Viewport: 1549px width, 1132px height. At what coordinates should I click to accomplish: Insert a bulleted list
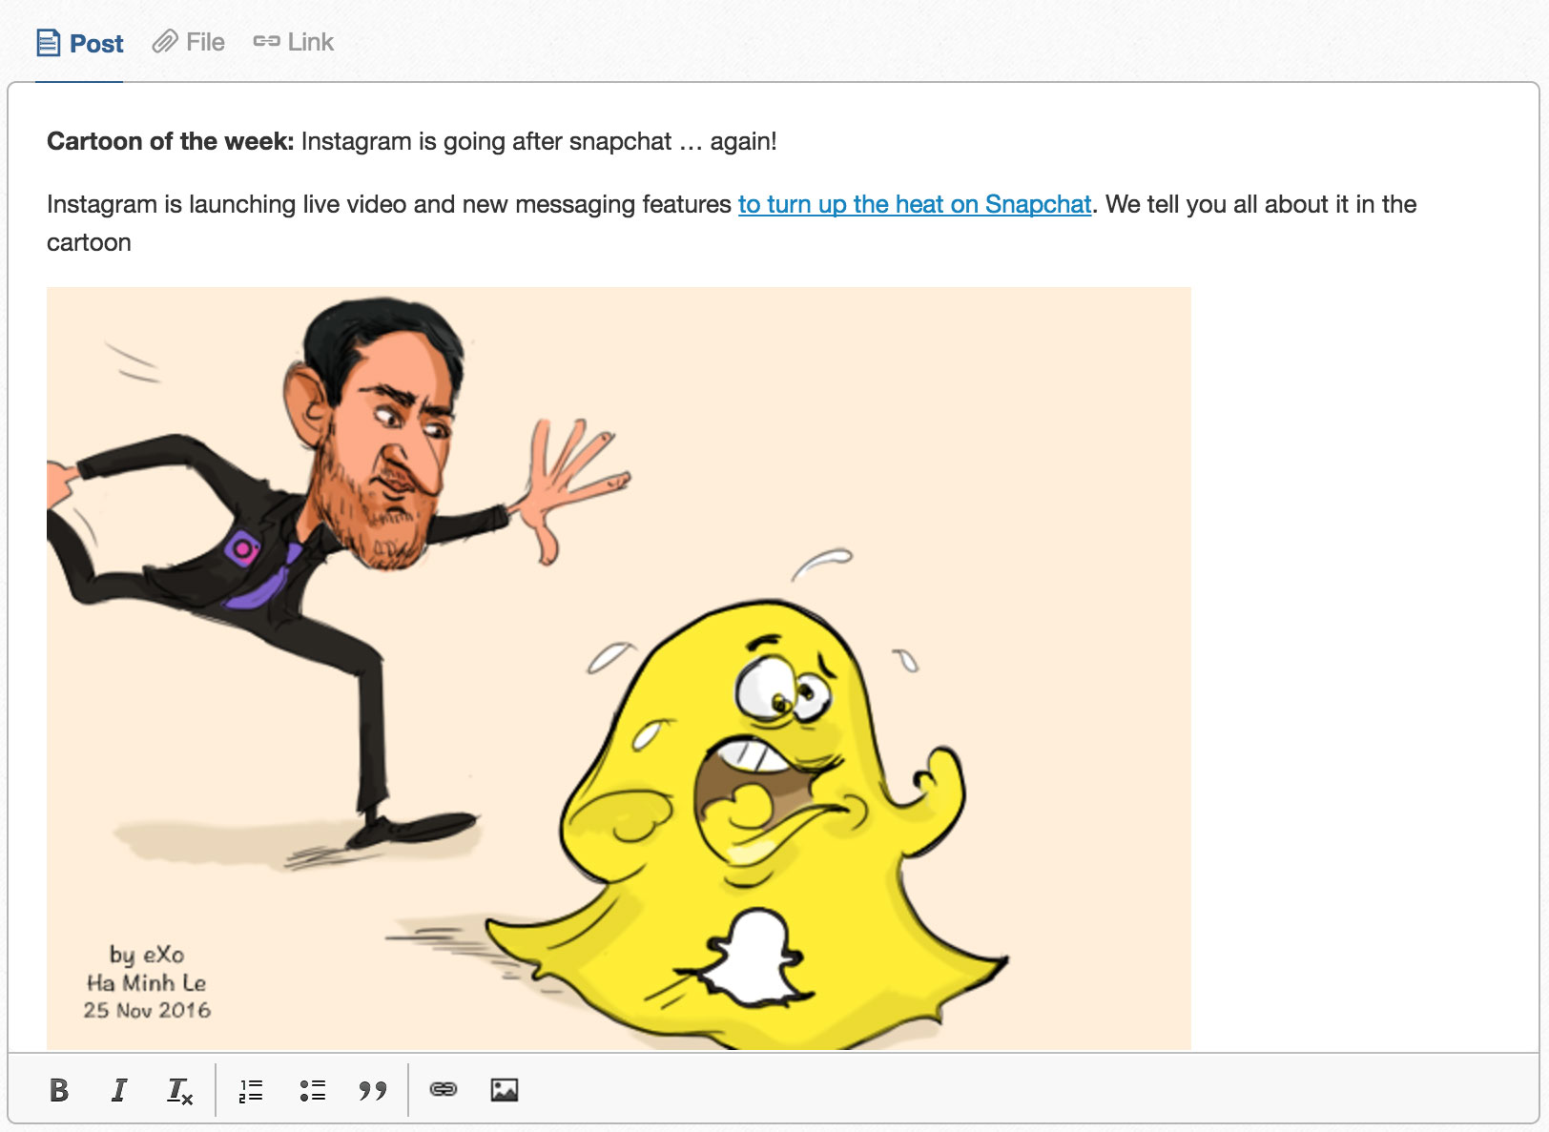[x=312, y=1090]
